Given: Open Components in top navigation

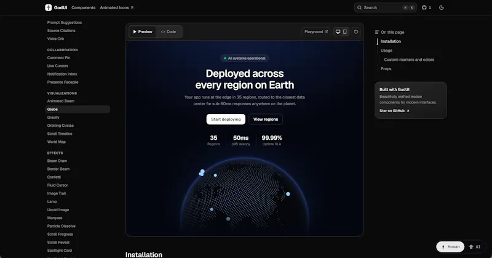Looking at the screenshot, I should tap(84, 7).
